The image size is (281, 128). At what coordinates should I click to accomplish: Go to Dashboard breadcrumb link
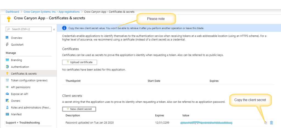pos(12,12)
